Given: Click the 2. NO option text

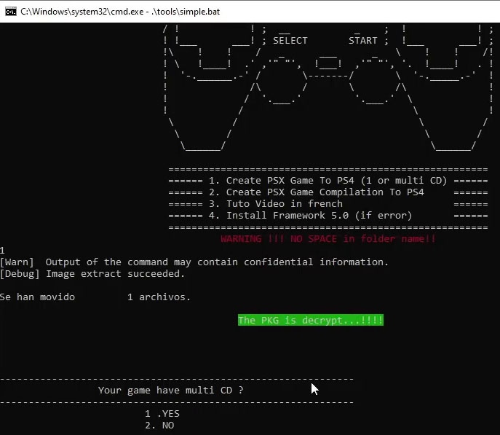Looking at the screenshot, I should tap(159, 426).
